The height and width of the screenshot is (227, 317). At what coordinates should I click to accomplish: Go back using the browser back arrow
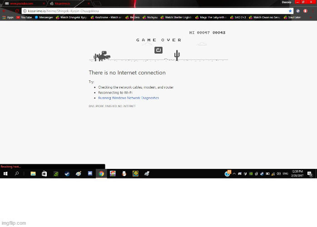tap(4, 11)
